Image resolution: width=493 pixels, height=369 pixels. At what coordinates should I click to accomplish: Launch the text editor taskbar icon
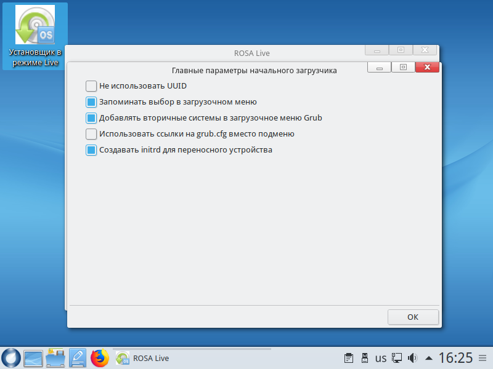pyautogui.click(x=78, y=357)
